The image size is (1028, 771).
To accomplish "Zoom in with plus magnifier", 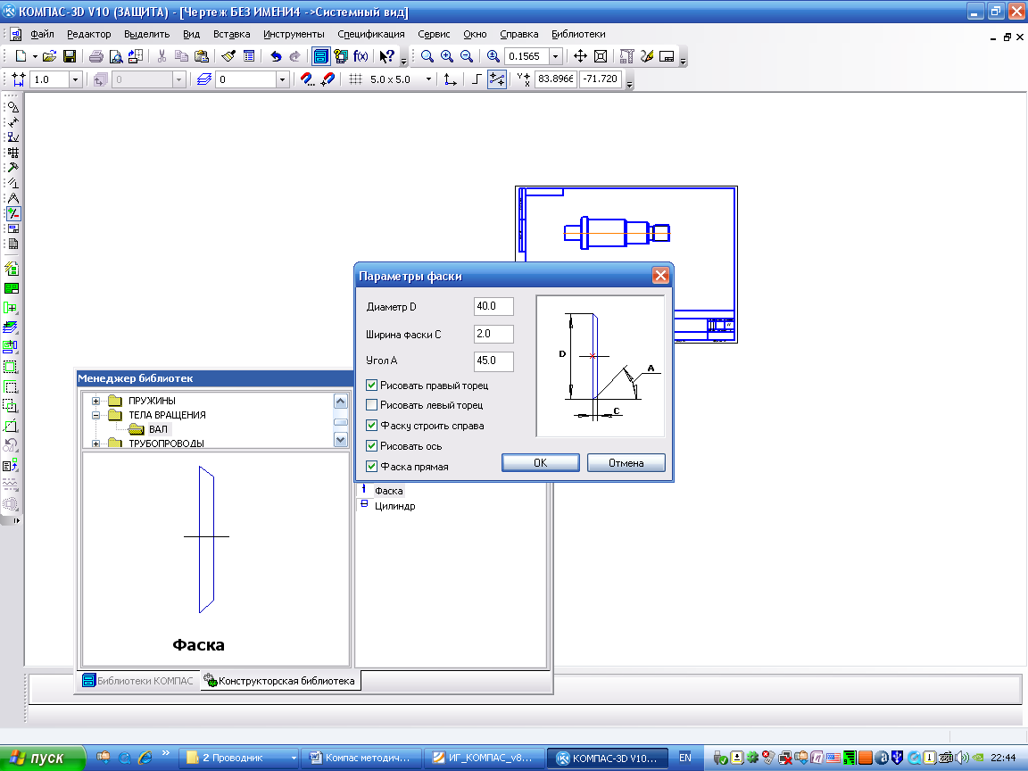I will point(447,56).
